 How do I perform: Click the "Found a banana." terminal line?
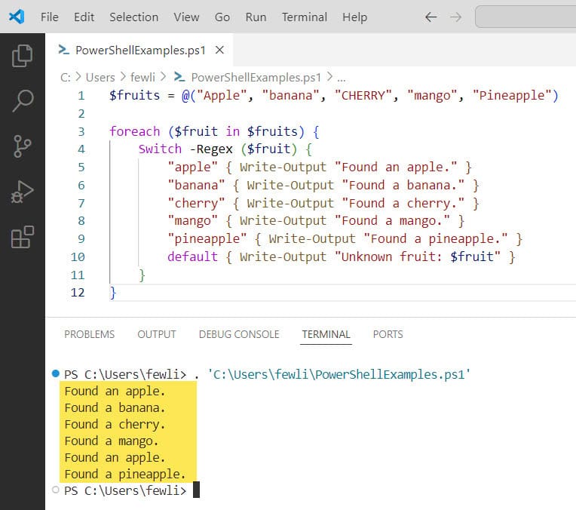(x=115, y=407)
